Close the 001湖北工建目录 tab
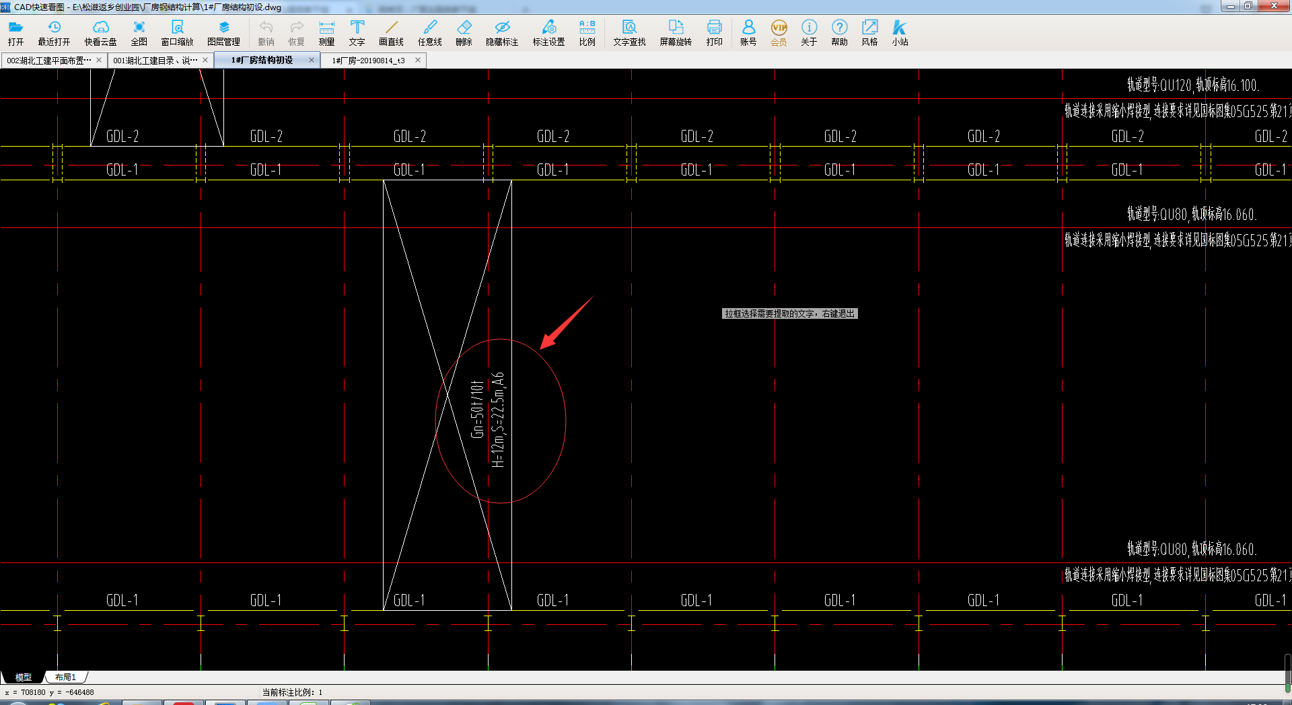 tap(205, 60)
